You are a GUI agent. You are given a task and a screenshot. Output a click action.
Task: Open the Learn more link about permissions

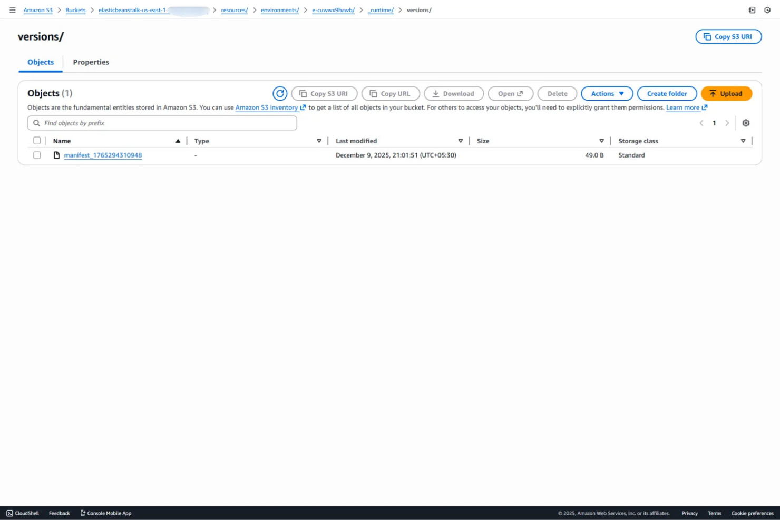click(684, 107)
